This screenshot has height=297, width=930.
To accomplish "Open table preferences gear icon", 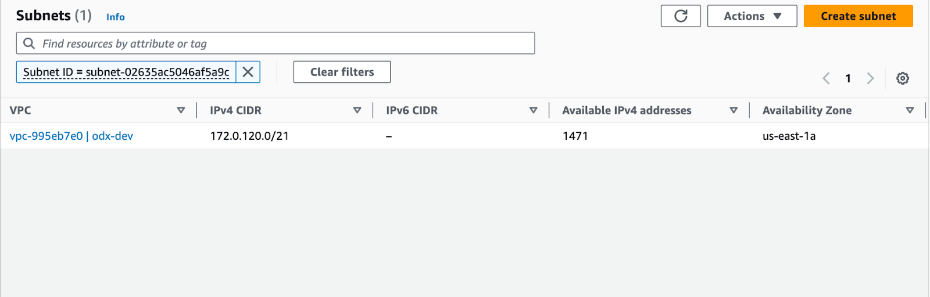I will pyautogui.click(x=902, y=78).
